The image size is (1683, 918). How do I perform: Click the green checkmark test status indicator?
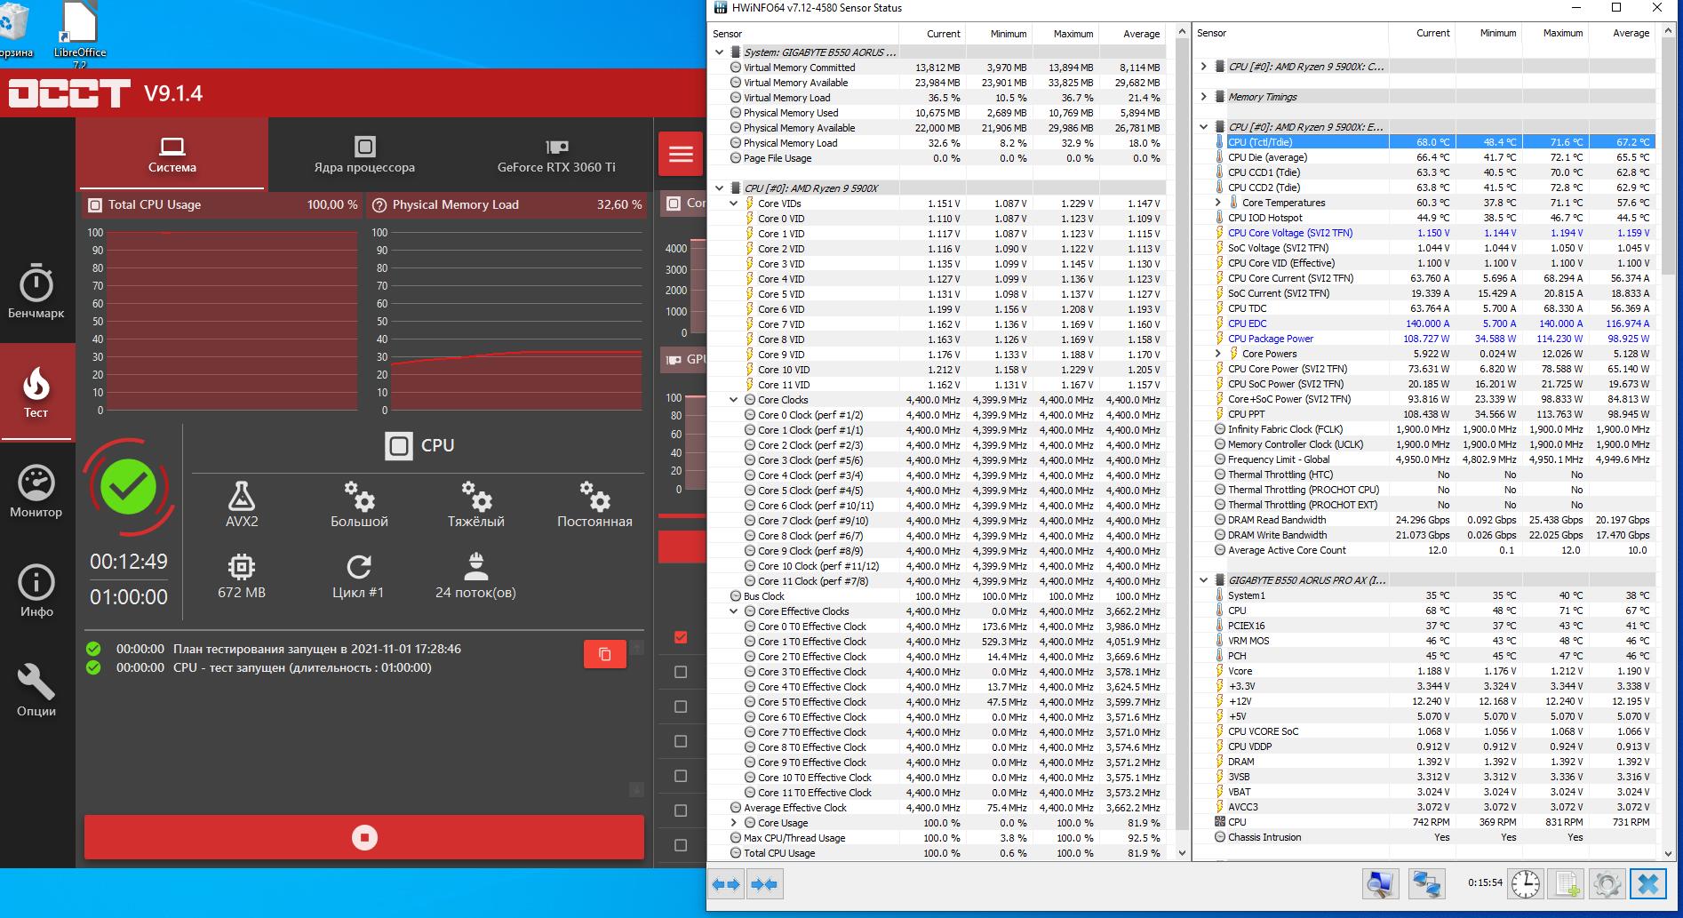pyautogui.click(x=129, y=487)
